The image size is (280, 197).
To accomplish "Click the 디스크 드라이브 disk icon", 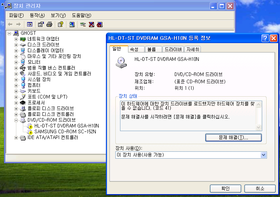I will (x=23, y=45).
